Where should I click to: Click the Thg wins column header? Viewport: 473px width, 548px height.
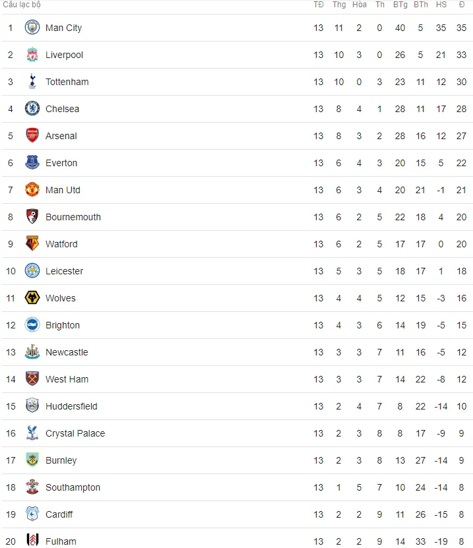339,5
